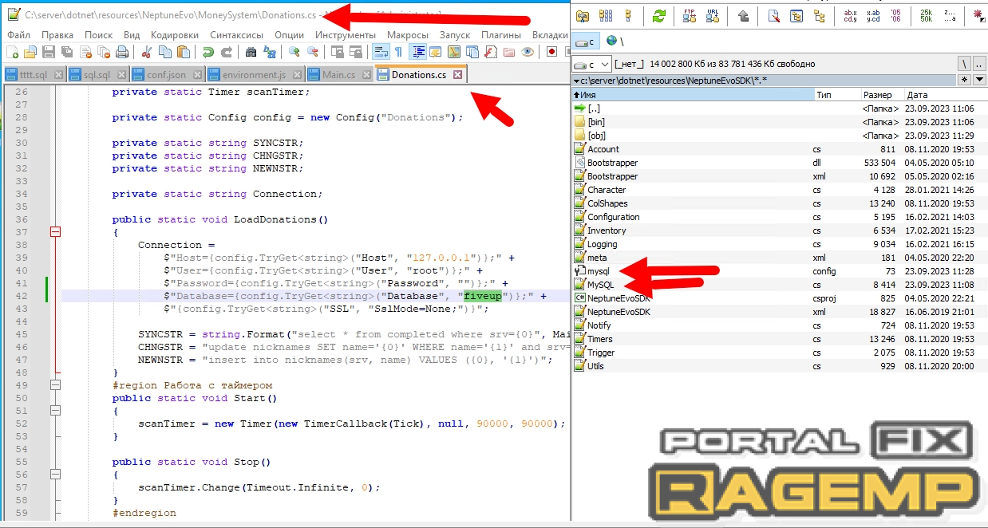Open the Плагины menu

502,35
